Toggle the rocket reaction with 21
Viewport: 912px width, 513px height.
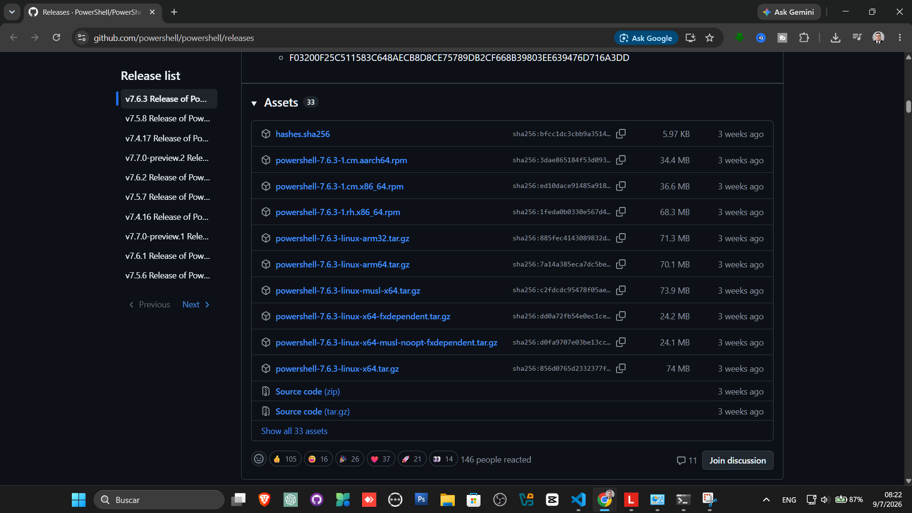[412, 459]
